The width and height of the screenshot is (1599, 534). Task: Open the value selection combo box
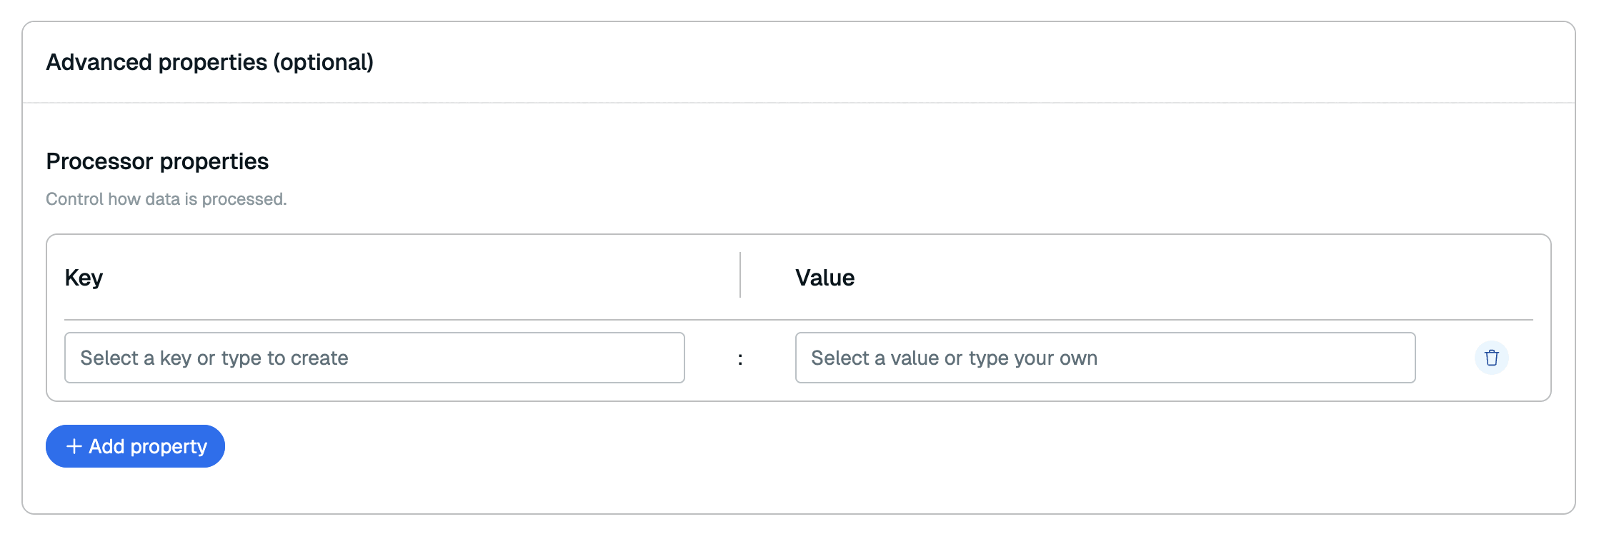point(1105,358)
